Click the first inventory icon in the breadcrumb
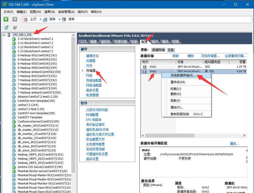Screen dimensions: 254x193 (45, 19)
